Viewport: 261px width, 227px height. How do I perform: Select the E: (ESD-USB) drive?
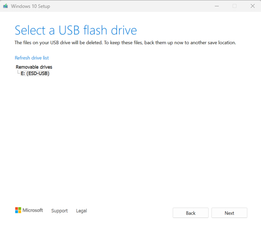pyautogui.click(x=35, y=73)
